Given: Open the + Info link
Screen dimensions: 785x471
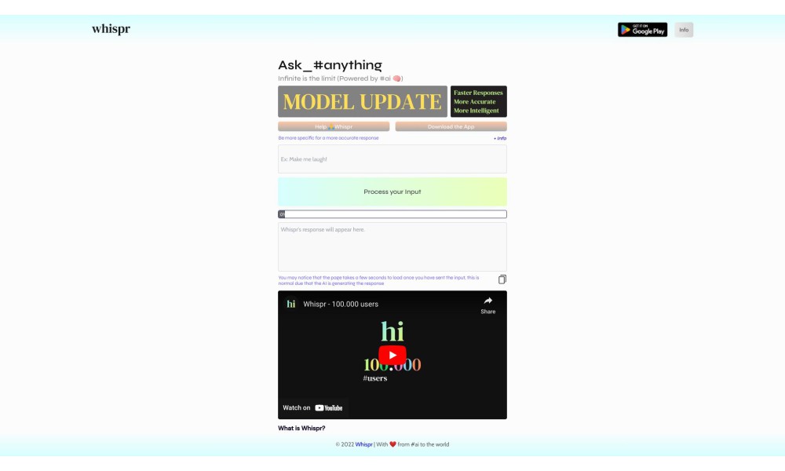Looking at the screenshot, I should point(499,138).
